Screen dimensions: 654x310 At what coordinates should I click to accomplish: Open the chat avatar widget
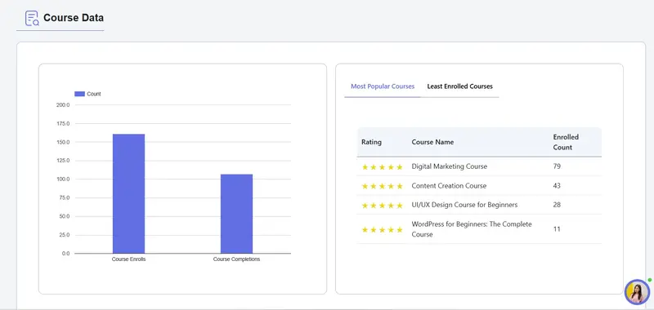[x=637, y=292]
